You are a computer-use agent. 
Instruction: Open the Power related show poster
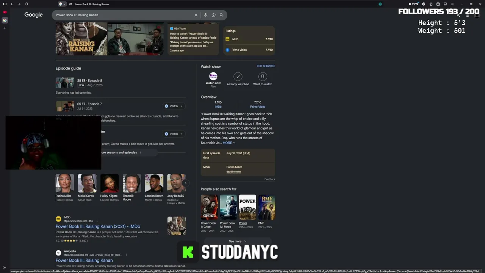tap(247, 207)
